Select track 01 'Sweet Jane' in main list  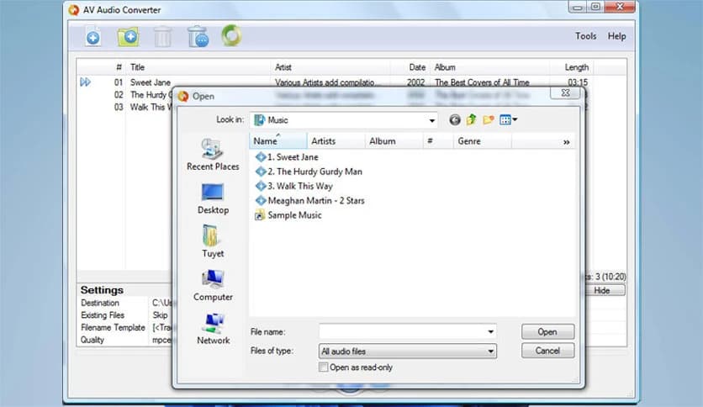pos(151,82)
